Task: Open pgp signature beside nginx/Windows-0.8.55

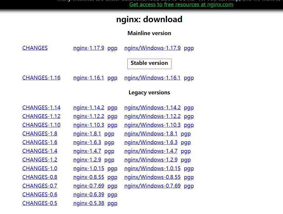Action: pos(189,177)
